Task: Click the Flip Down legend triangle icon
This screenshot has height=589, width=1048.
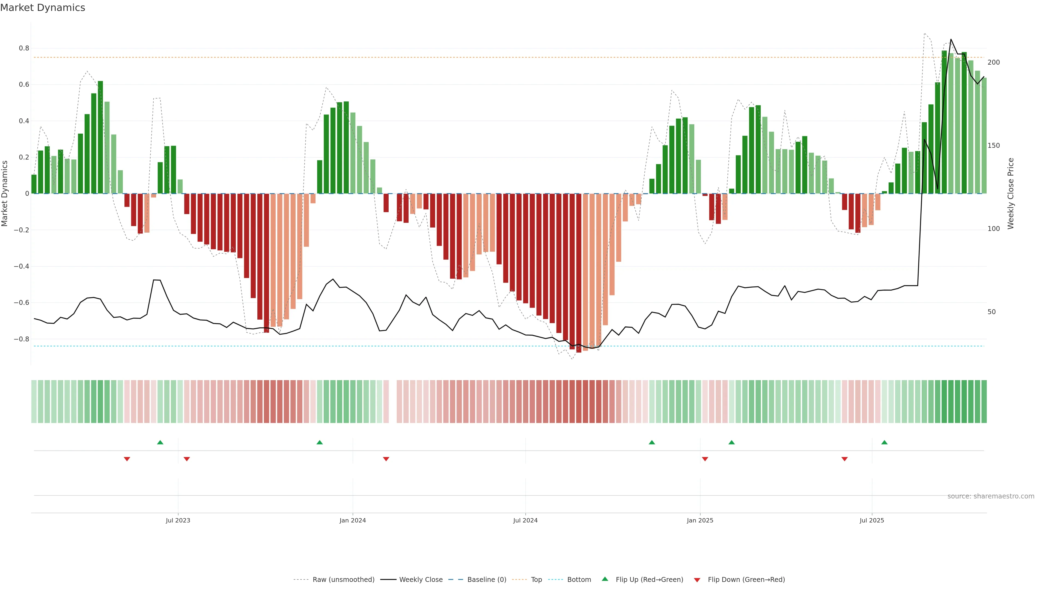Action: tap(697, 580)
